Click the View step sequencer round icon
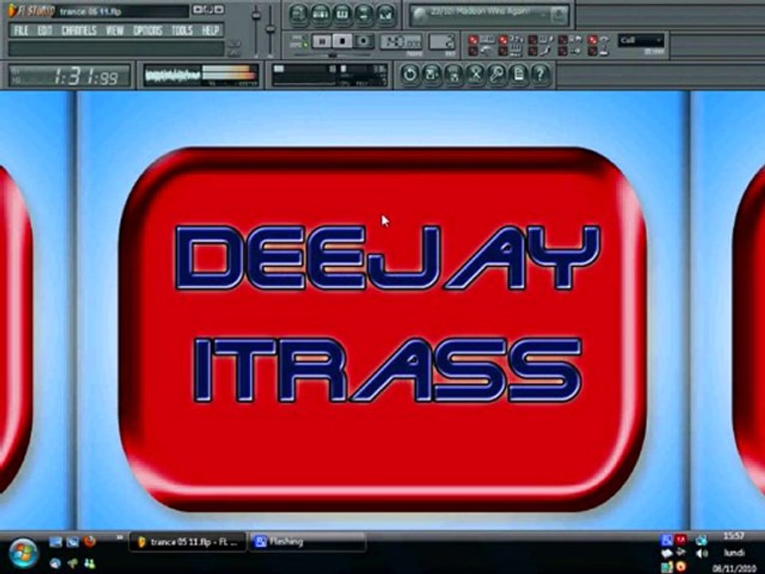The image size is (765, 574). [x=320, y=14]
